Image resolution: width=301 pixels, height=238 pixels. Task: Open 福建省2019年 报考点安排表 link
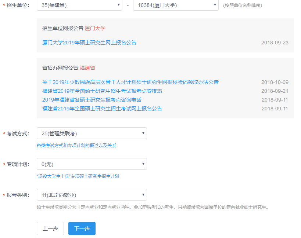(x=102, y=91)
